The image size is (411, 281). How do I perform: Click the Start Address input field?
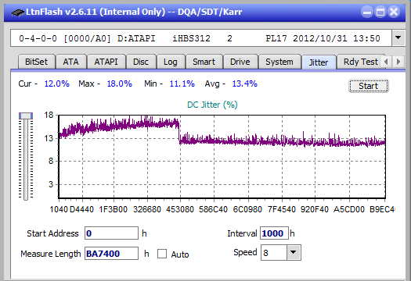(111, 233)
